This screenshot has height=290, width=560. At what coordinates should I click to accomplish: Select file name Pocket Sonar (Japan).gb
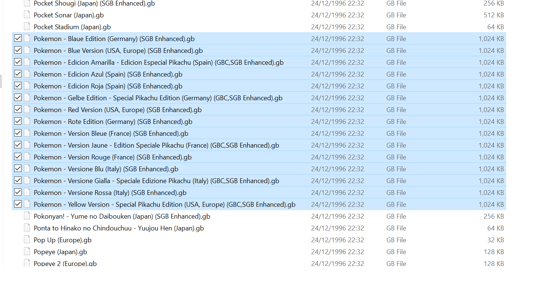click(x=69, y=15)
